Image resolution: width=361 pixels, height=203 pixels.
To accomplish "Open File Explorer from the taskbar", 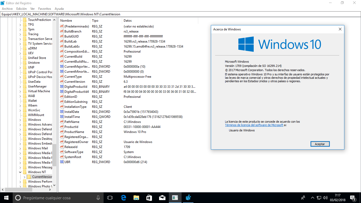I will 136,198.
